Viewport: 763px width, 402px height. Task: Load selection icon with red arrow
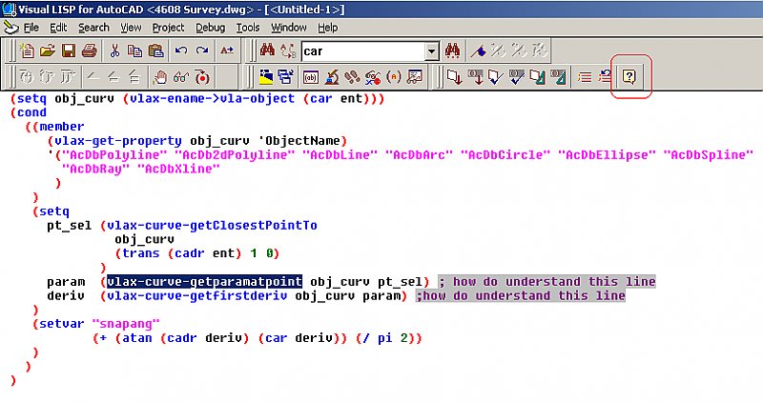click(475, 77)
